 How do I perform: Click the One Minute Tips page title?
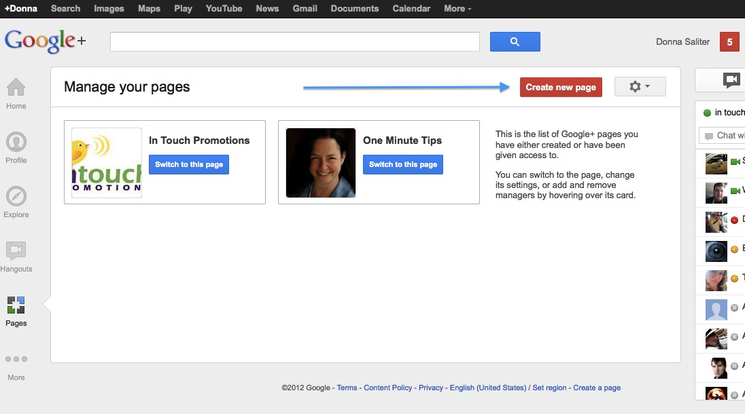click(402, 140)
